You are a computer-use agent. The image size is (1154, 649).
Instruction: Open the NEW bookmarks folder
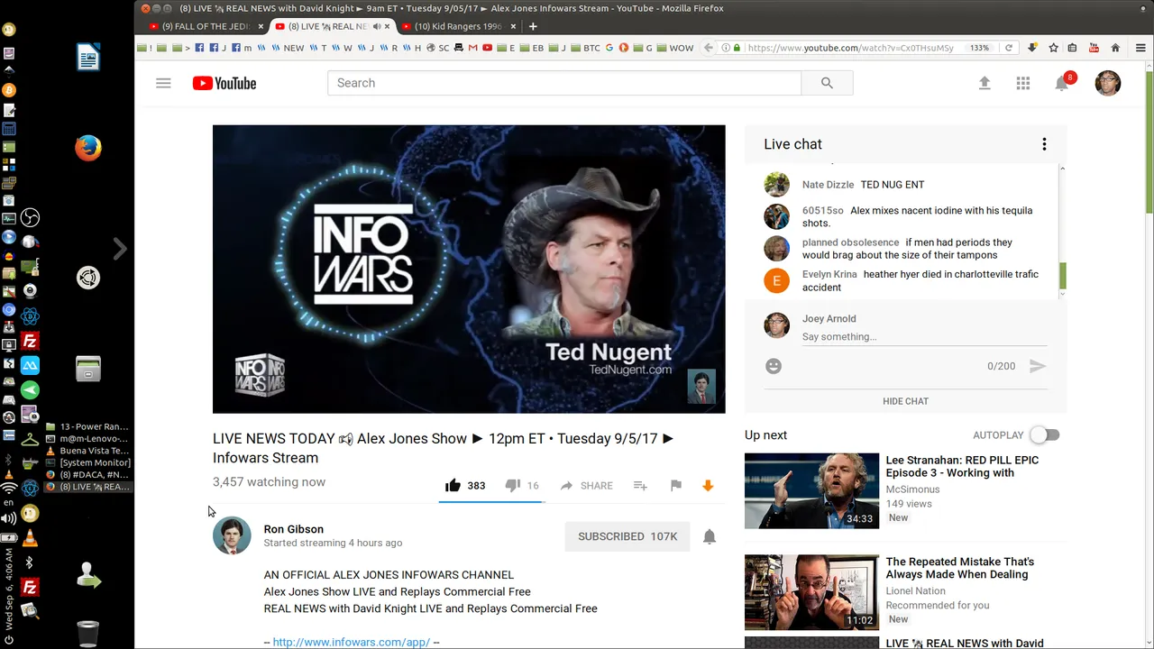(288, 48)
